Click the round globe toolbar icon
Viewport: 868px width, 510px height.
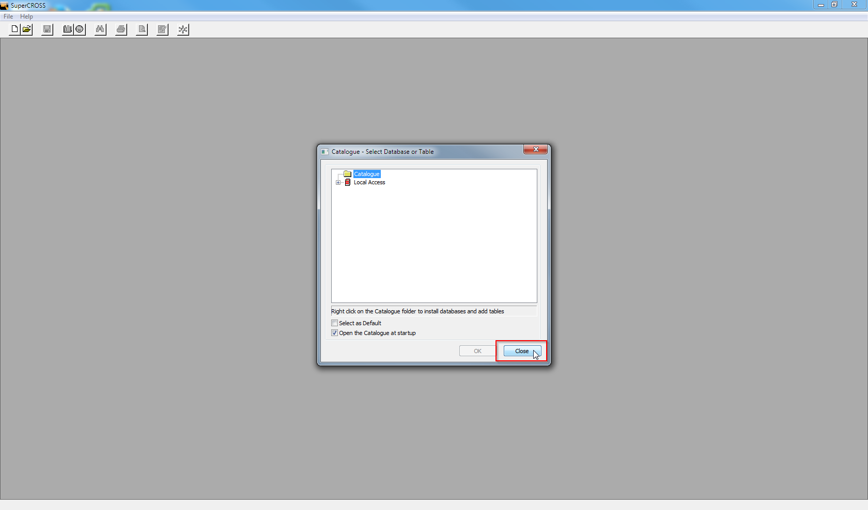coord(80,29)
